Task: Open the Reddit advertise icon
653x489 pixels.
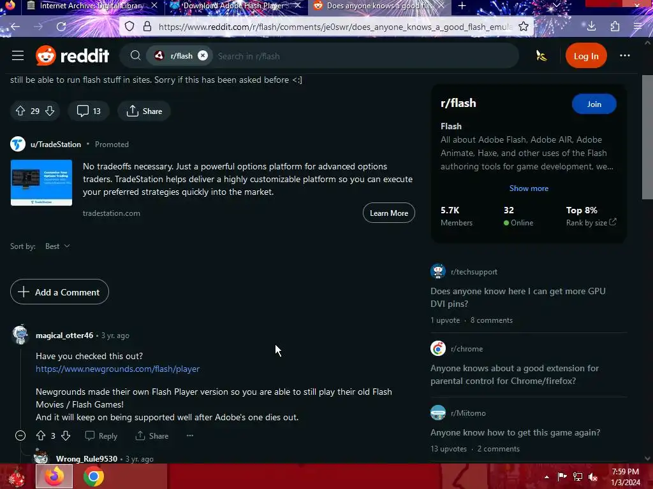Action: coord(541,56)
